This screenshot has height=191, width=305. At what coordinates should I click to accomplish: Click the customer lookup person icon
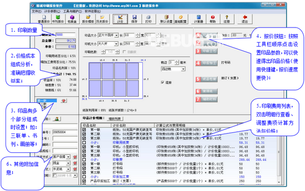pos(57,119)
